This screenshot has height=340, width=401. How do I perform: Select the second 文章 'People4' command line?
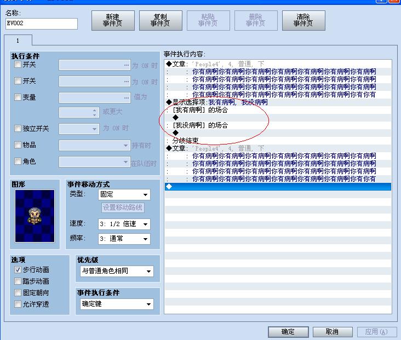tap(278, 148)
